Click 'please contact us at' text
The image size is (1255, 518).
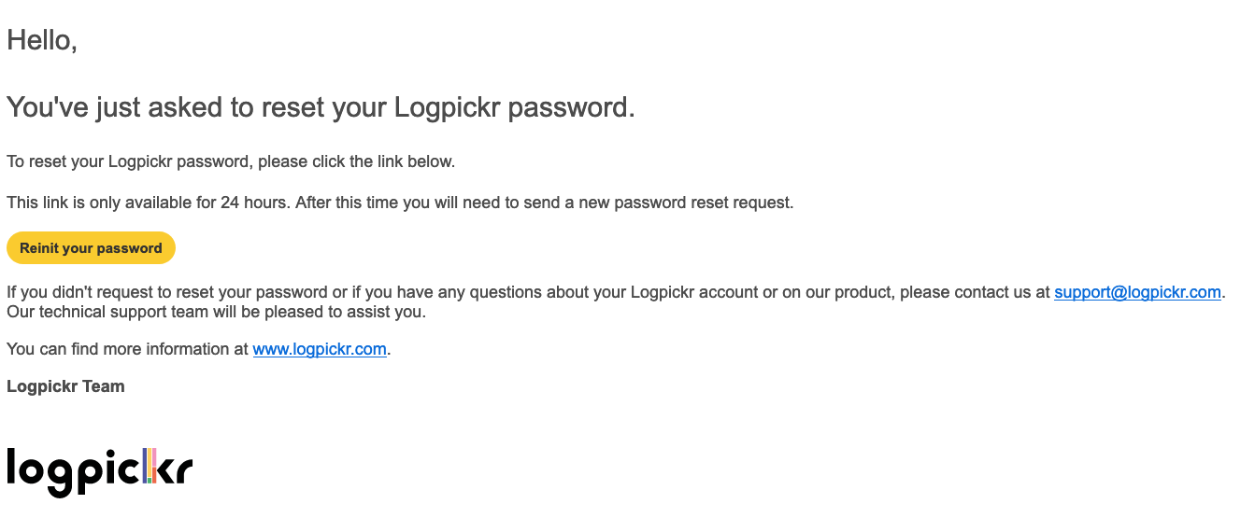coord(975,292)
